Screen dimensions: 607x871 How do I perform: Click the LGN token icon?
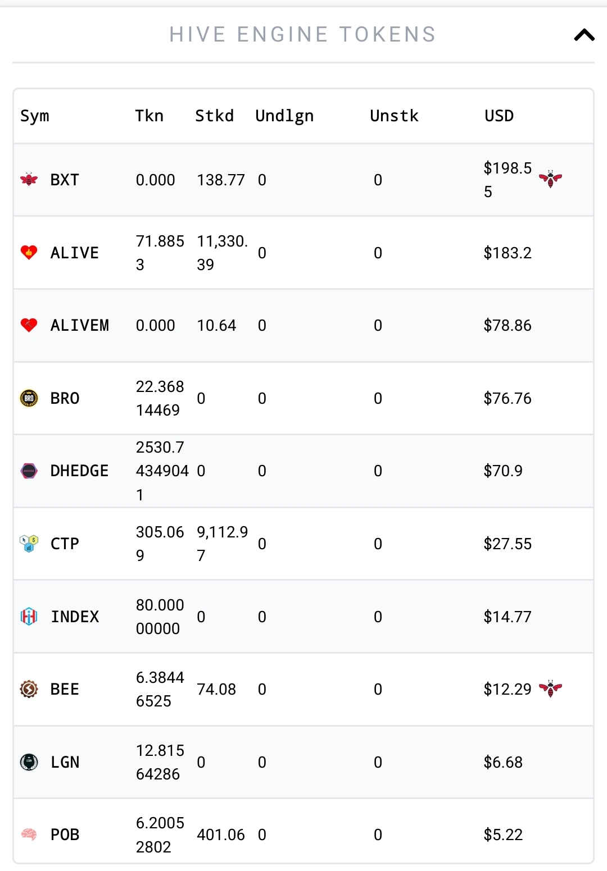pyautogui.click(x=29, y=762)
